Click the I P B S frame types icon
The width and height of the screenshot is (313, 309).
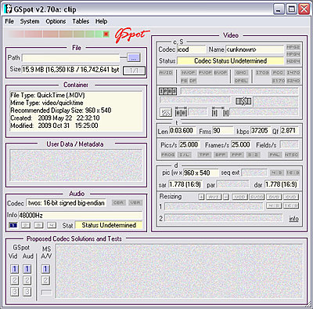[168, 91]
